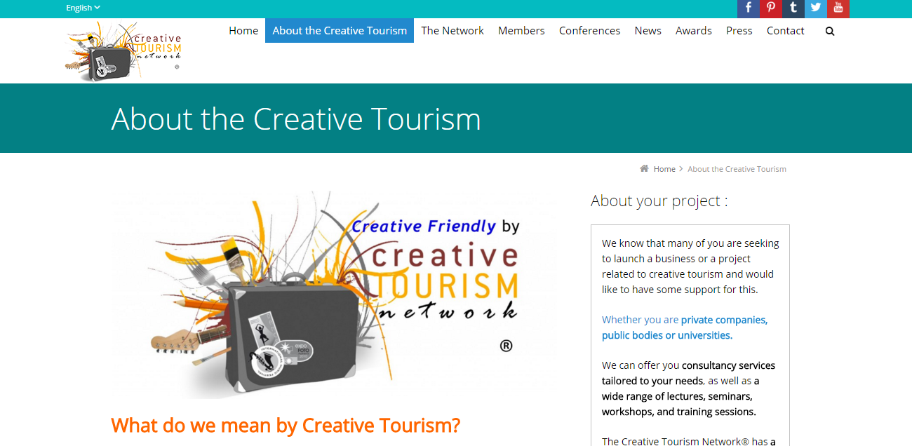Screen dimensions: 912x446
Task: Open the YouTube social icon
Action: click(838, 8)
